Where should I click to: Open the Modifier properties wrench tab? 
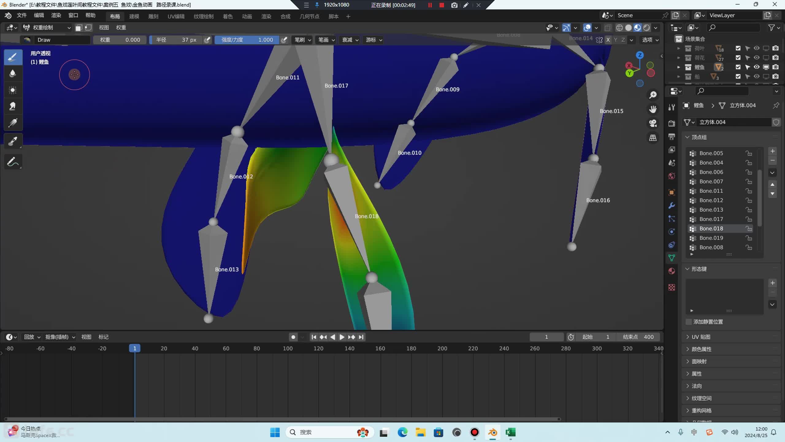point(672,205)
